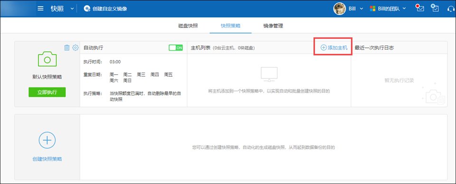456x184 pixels.
Task: Click the green camera snapshot policy icon
Action: point(47,59)
